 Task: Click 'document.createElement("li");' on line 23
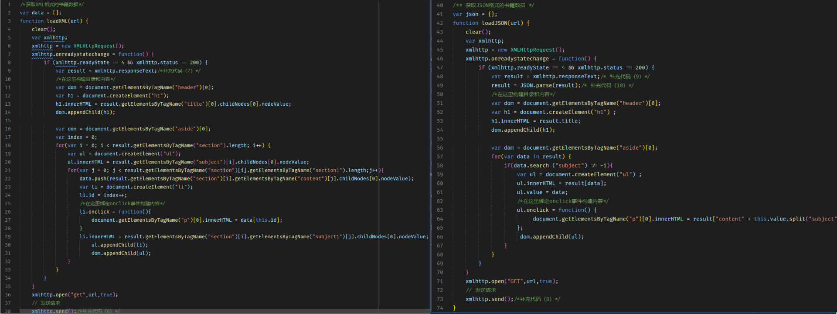click(x=150, y=186)
